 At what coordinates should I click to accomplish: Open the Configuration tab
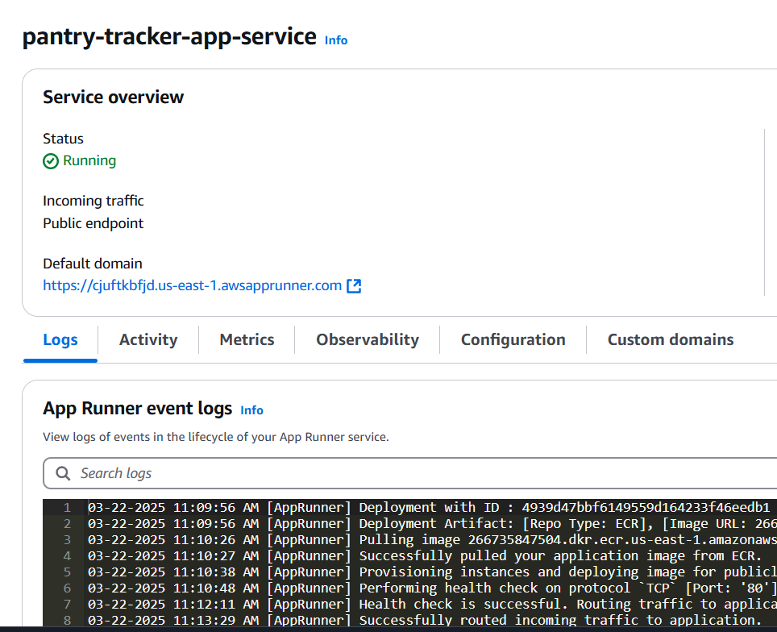(513, 339)
